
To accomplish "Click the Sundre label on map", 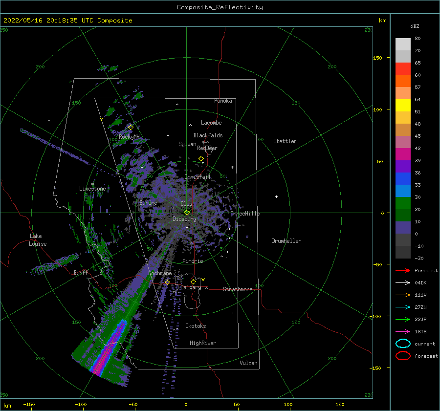I will tap(148, 202).
